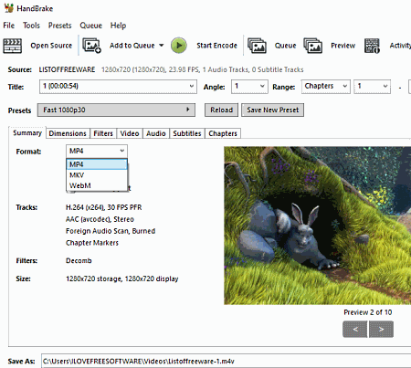
Task: Switch to the Summary tab
Action: coord(27,133)
